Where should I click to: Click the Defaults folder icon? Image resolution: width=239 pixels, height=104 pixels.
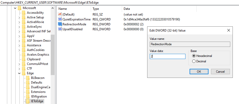point(28,83)
